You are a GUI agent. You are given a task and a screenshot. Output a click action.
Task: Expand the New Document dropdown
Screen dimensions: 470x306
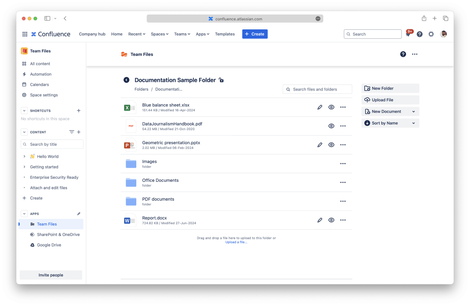tap(390, 112)
